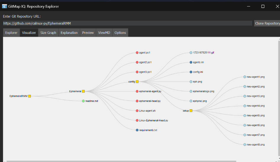Click the 'readme.md' label text
The image size is (280, 162).
tap(92, 101)
